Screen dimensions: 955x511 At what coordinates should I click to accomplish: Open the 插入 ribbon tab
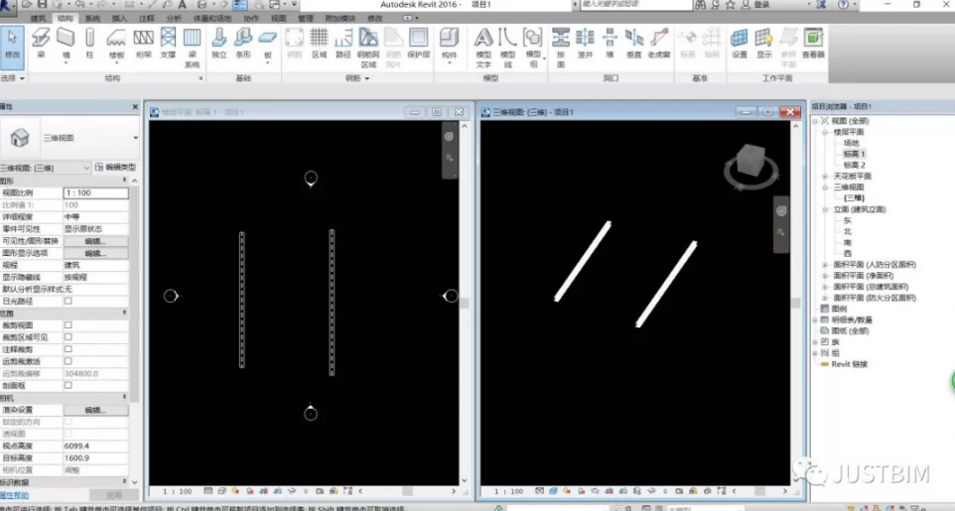coord(119,18)
